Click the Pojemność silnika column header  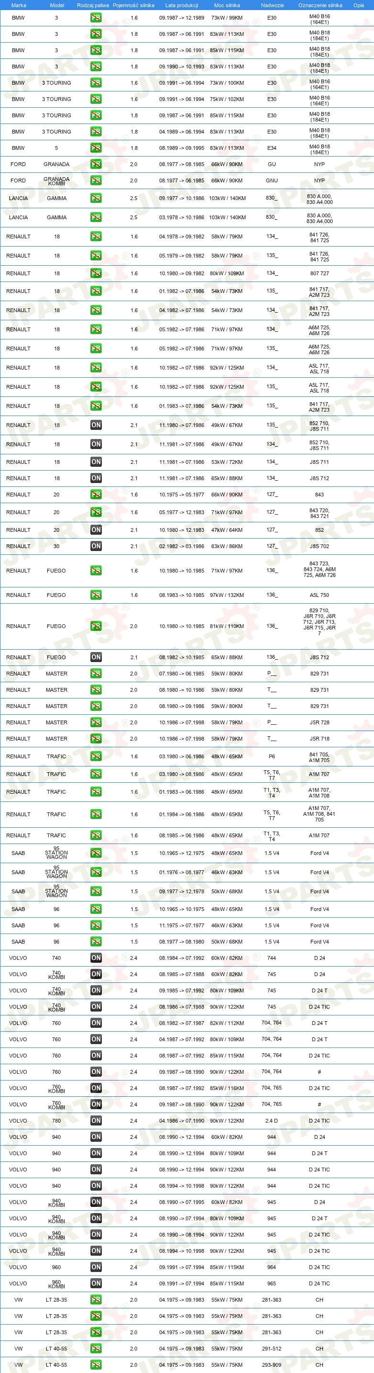click(x=134, y=5)
